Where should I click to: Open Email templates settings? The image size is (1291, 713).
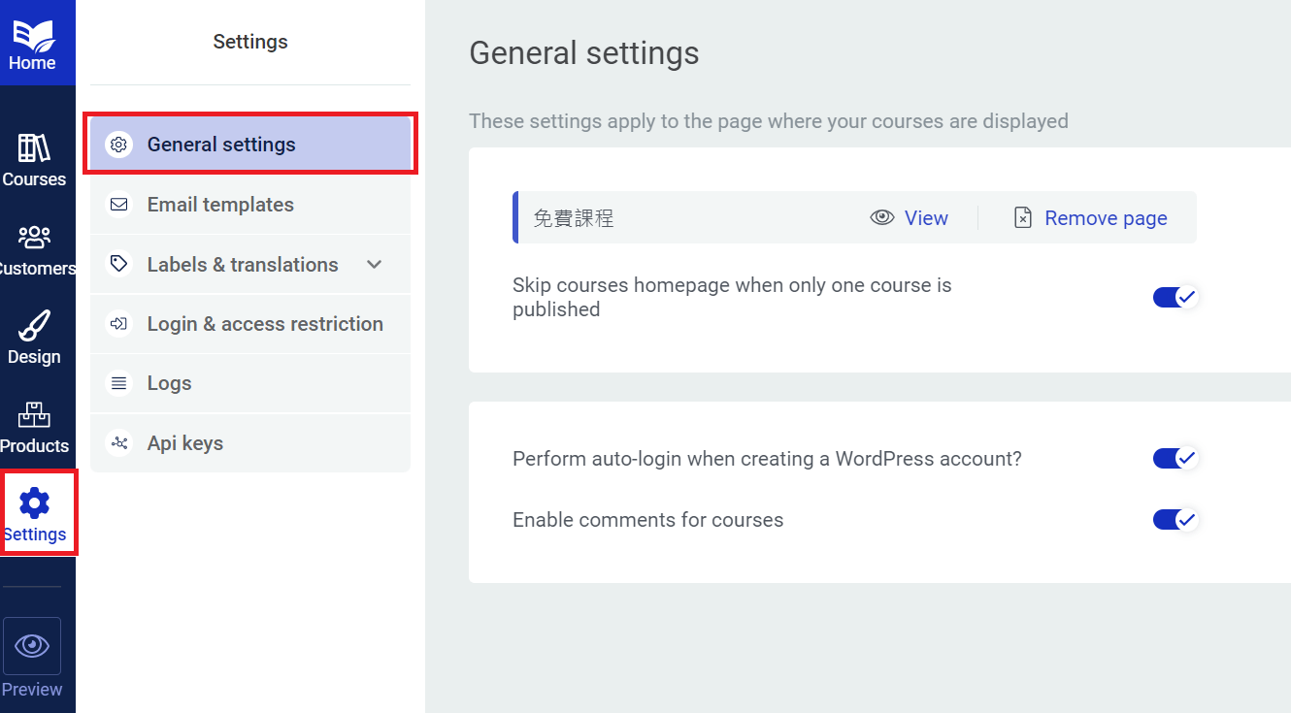[x=250, y=205]
